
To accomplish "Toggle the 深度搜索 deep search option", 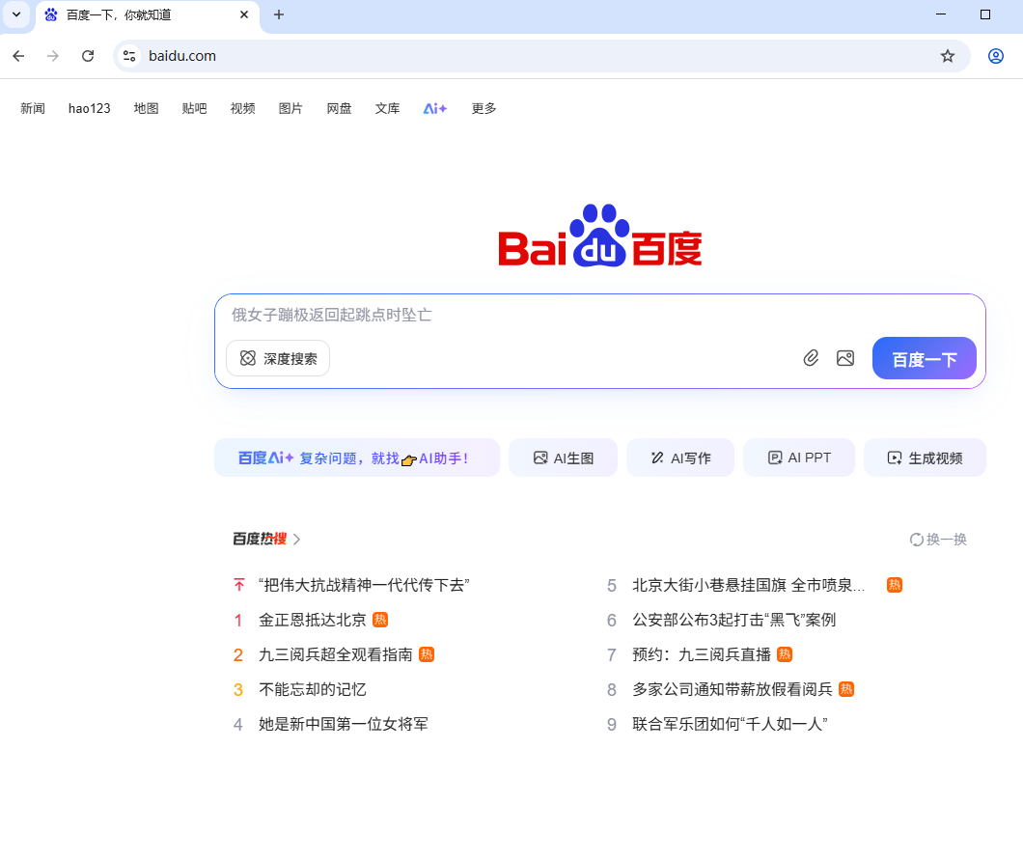I will [x=278, y=358].
